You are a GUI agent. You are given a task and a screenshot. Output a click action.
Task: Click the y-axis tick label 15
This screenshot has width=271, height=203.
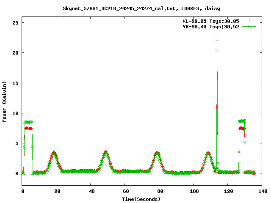(15, 83)
